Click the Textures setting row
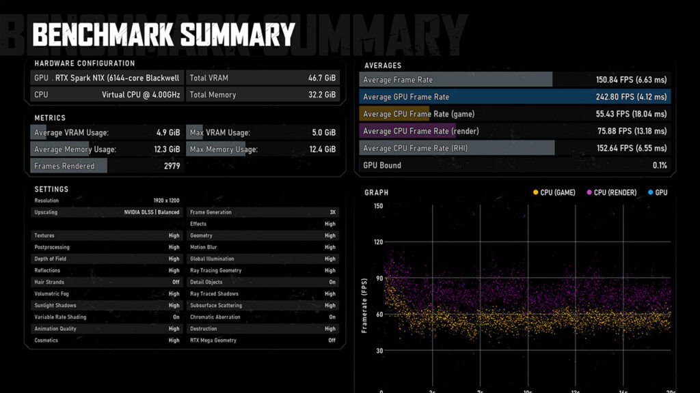 click(x=107, y=235)
